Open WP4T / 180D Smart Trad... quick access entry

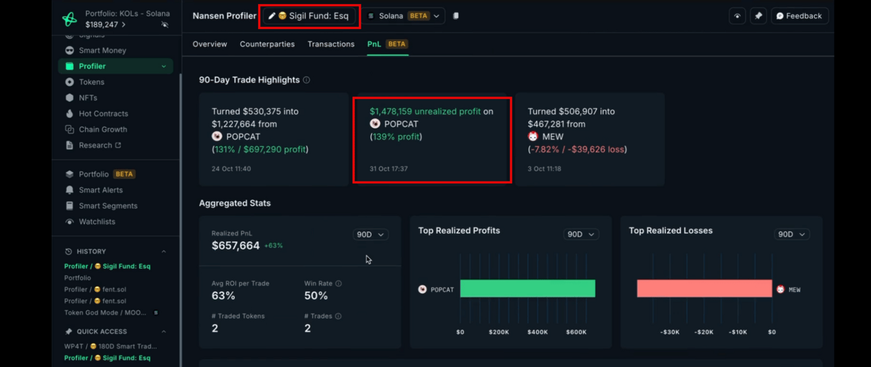tap(111, 347)
